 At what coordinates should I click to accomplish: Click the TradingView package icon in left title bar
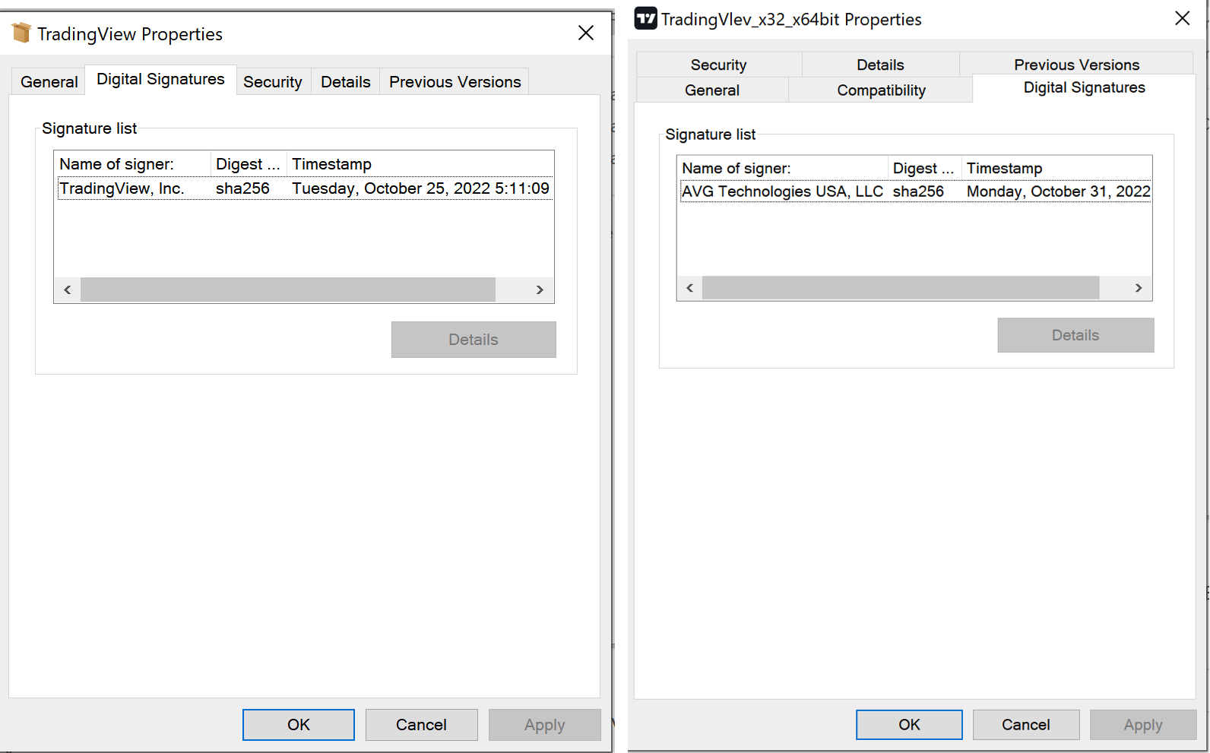click(x=21, y=33)
